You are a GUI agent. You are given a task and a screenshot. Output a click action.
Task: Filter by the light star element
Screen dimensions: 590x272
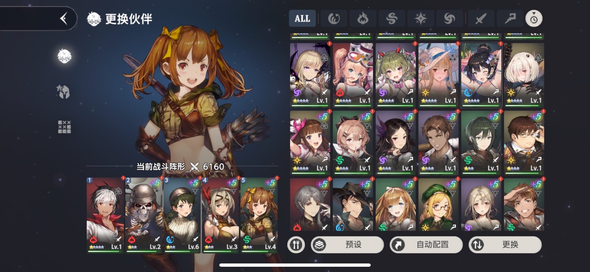point(421,18)
